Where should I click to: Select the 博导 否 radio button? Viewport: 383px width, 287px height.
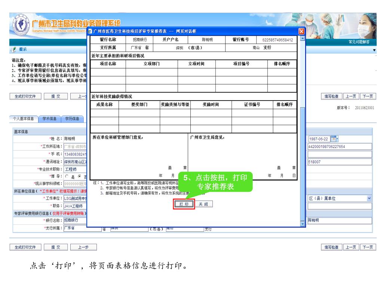click(x=79, y=176)
